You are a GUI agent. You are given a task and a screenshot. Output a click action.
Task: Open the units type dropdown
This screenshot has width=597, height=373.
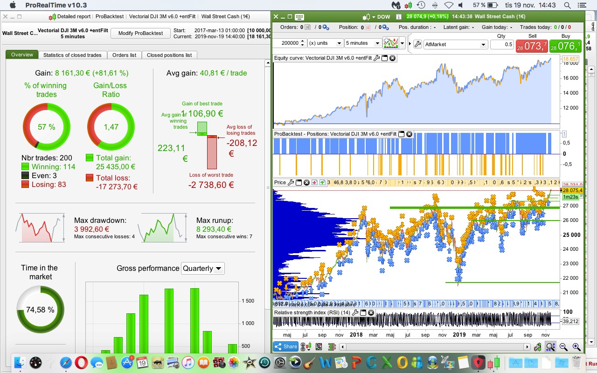point(325,43)
